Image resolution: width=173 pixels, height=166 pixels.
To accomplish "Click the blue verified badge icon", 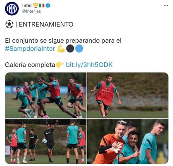I will point(48,5).
